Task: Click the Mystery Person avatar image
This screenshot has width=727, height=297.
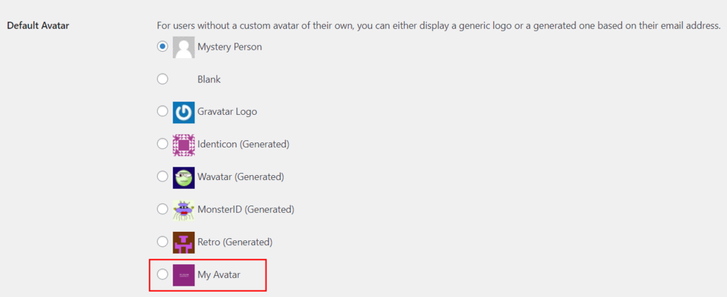Action: click(184, 47)
